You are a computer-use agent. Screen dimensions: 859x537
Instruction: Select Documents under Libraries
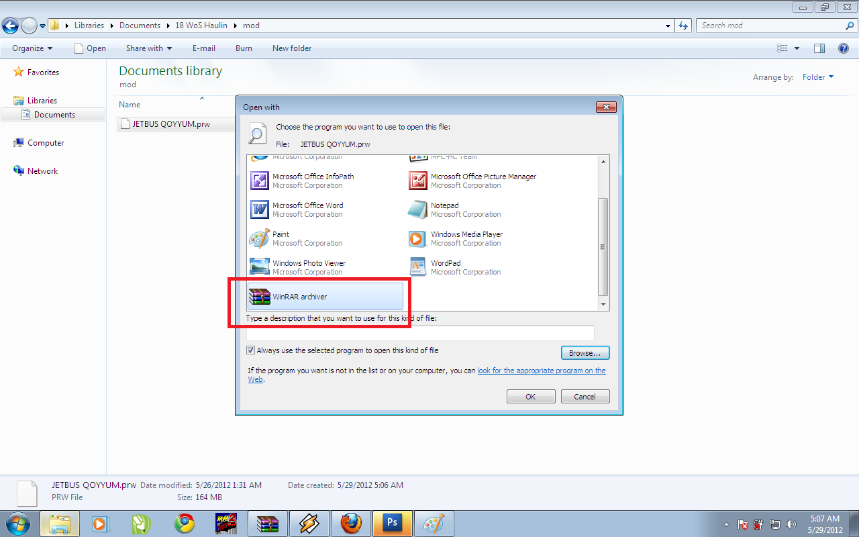54,115
